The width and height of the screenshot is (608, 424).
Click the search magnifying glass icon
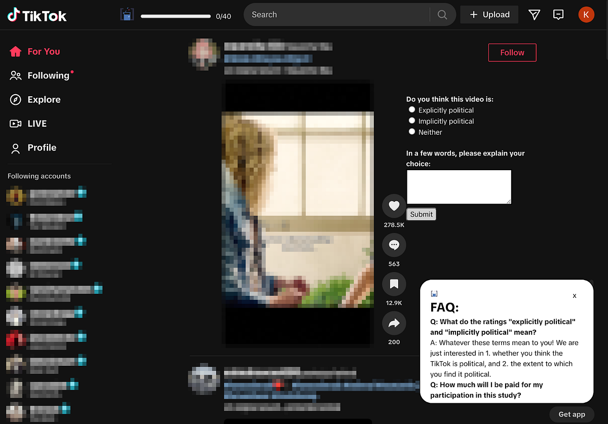point(442,15)
